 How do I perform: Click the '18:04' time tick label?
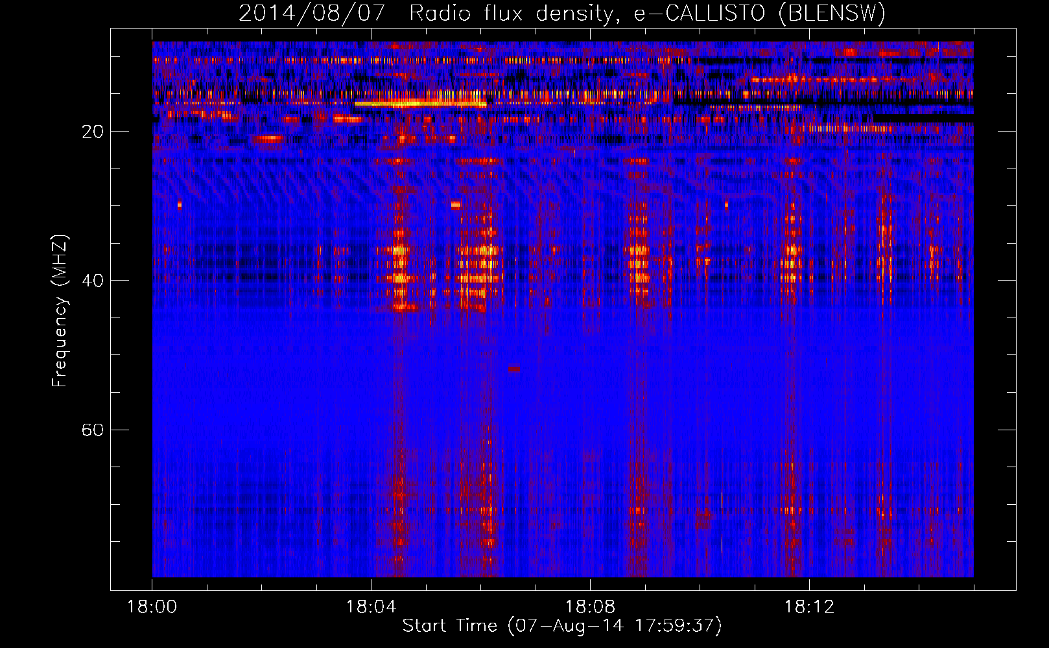tap(371, 607)
